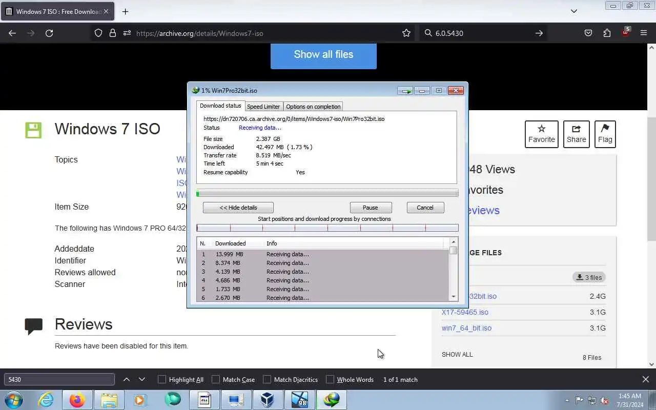
Task: Click the Internet Download Manager taskbar icon
Action: tap(332, 400)
